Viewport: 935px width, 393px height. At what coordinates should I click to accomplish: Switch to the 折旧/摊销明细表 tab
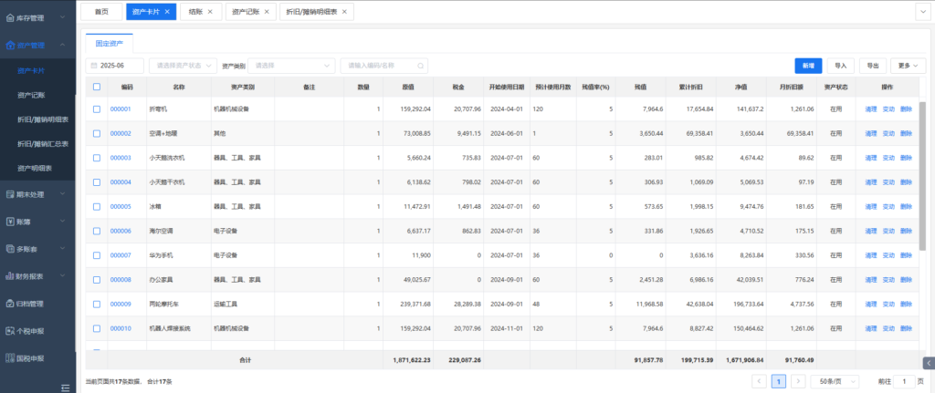(x=317, y=12)
